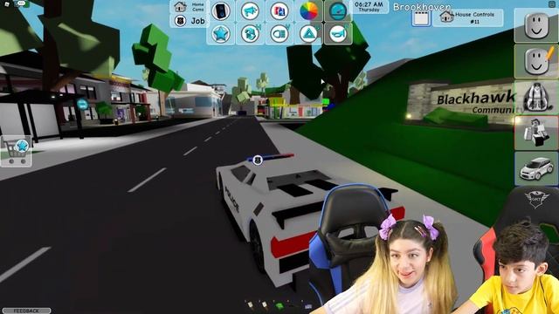Viewport: 559px width, 314px height.
Task: Click the police badge marker above car
Action: point(258,160)
